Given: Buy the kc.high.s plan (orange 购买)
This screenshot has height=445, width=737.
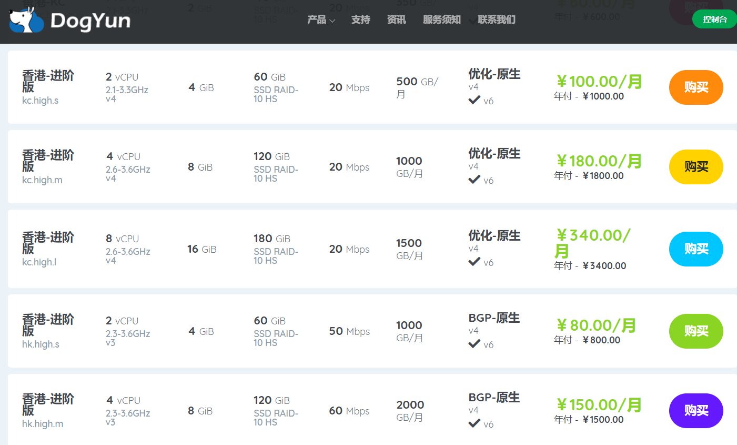Looking at the screenshot, I should click(x=696, y=87).
